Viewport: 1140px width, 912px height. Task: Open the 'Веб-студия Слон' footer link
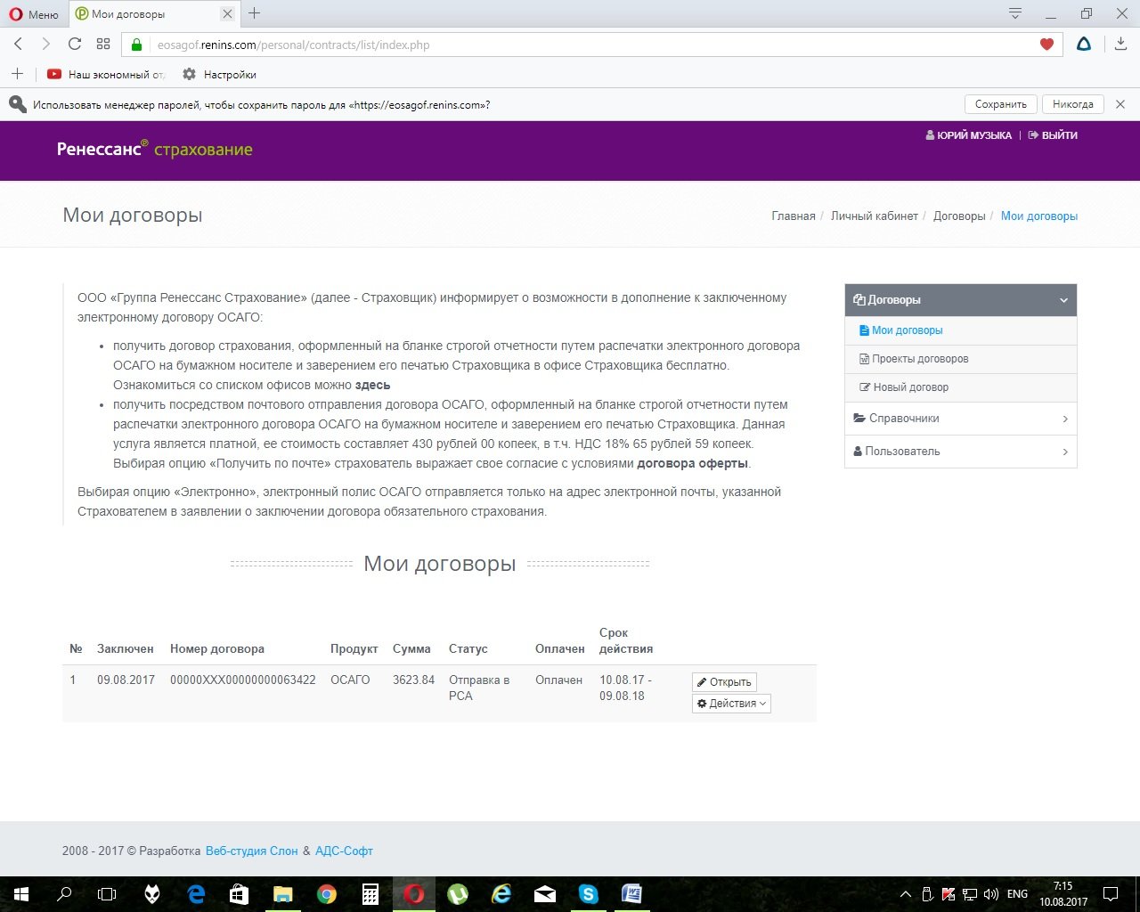click(251, 851)
